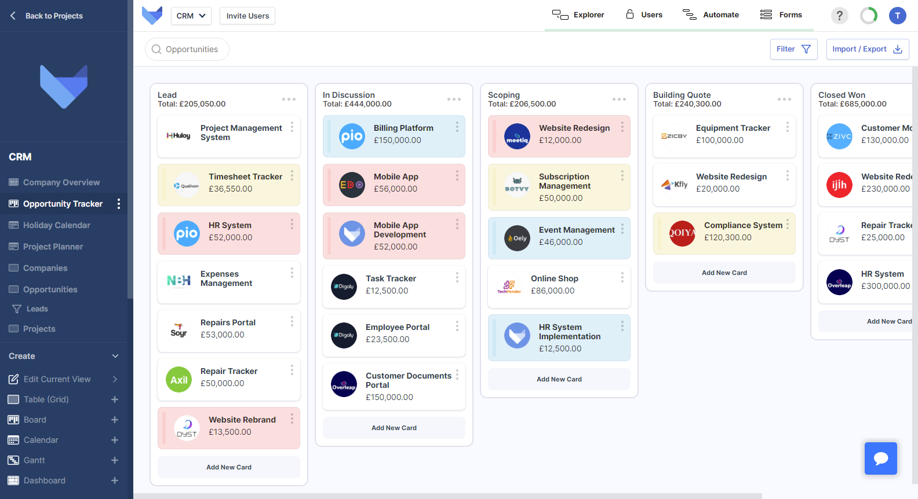Add a new Dashboard view
This screenshot has height=499, width=918.
coord(115,480)
